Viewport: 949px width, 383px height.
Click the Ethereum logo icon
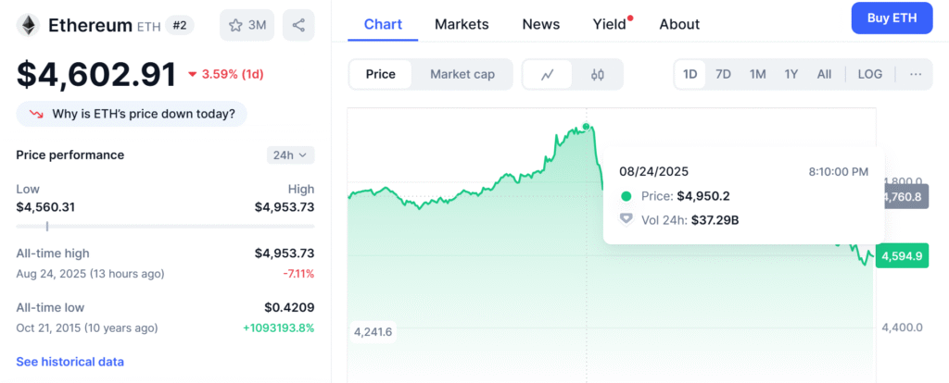tap(28, 25)
